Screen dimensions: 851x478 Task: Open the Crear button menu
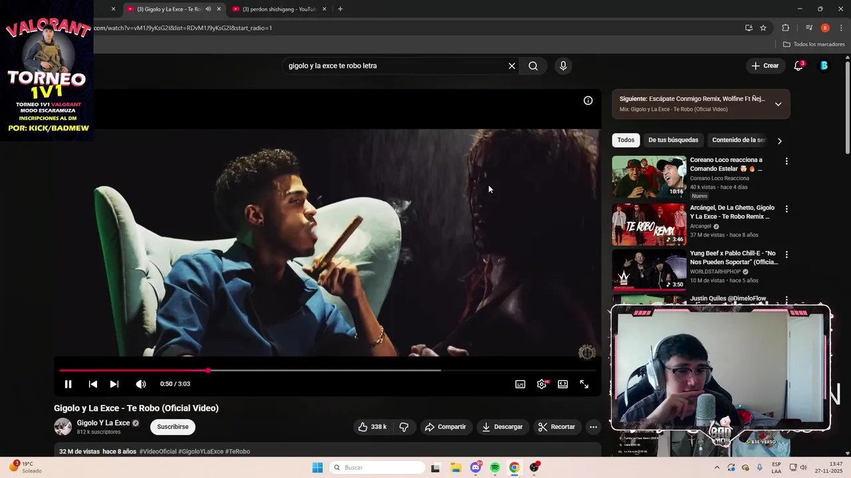tap(765, 66)
